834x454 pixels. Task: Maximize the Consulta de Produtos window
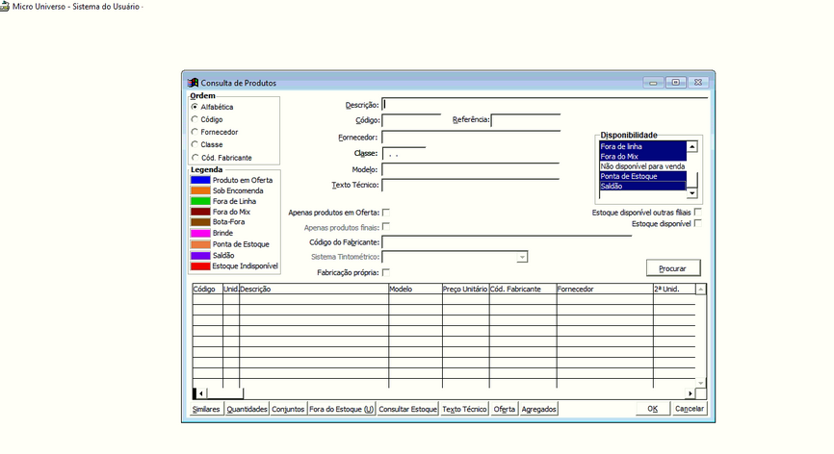pos(675,83)
